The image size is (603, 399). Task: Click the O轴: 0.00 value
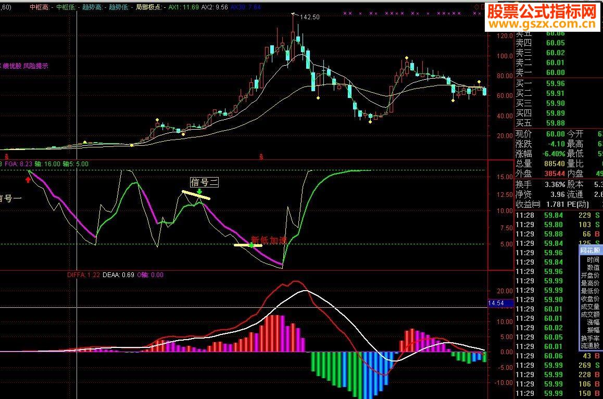150,275
